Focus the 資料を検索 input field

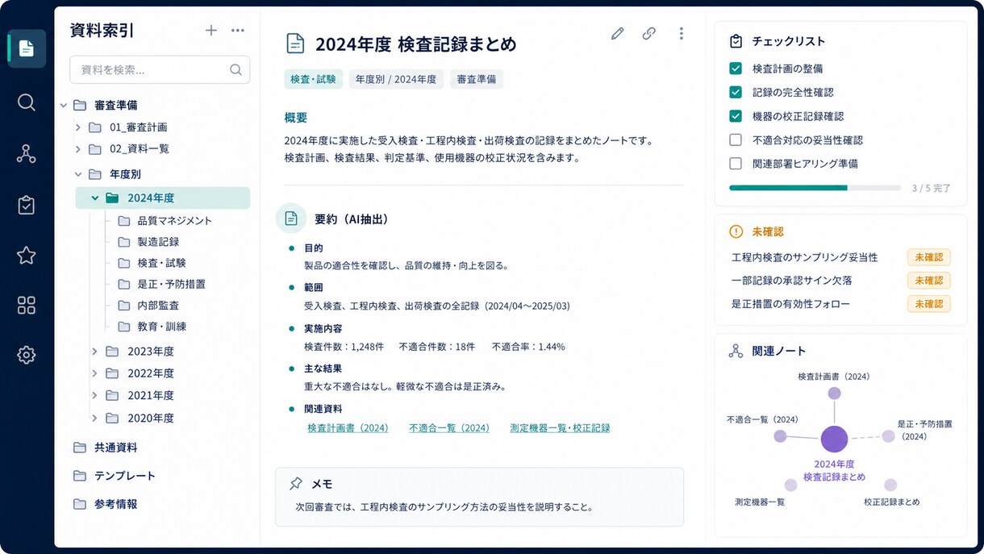tap(160, 70)
